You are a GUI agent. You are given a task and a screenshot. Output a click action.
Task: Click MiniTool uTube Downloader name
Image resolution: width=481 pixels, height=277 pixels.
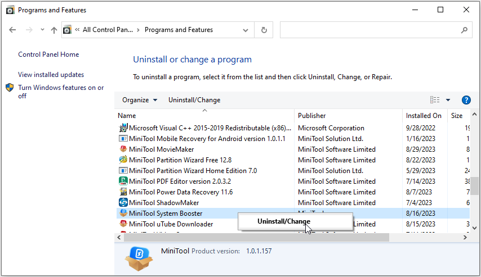tap(171, 224)
